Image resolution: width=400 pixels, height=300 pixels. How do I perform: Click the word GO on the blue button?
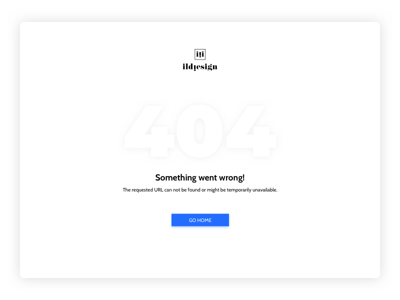coord(192,220)
